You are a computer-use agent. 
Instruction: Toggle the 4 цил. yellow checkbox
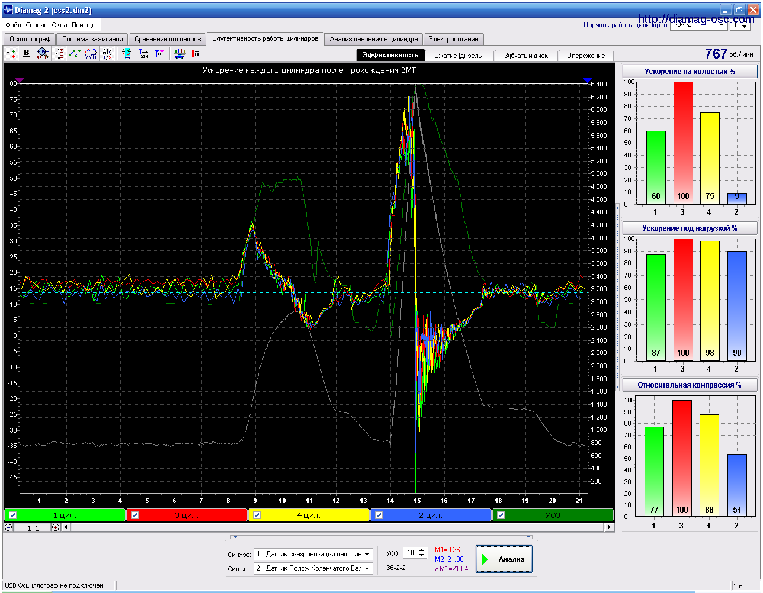(x=257, y=515)
